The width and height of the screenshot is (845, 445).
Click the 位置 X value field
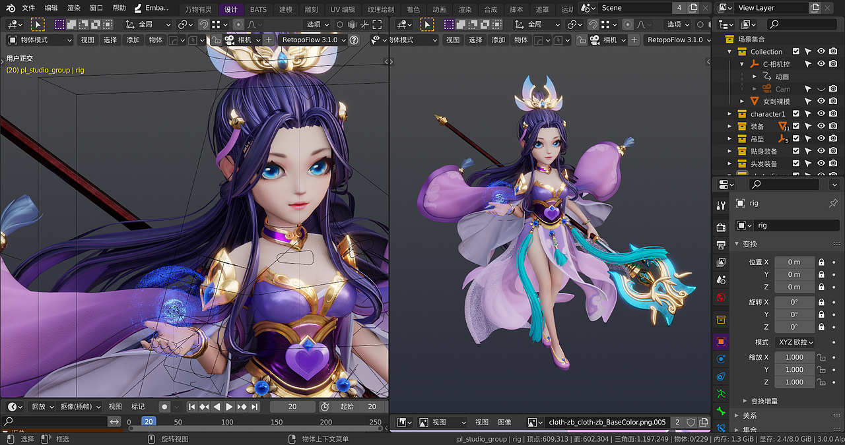click(794, 262)
